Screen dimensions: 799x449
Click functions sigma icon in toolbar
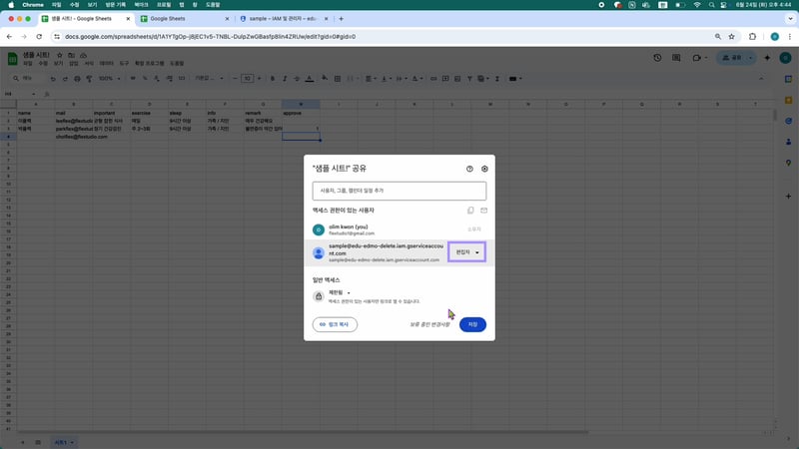[x=496, y=79]
